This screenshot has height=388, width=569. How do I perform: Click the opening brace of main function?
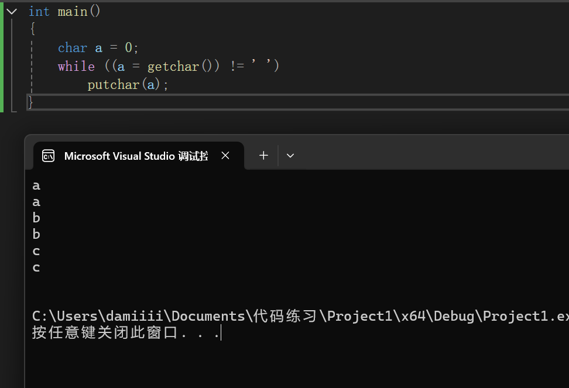click(x=33, y=29)
